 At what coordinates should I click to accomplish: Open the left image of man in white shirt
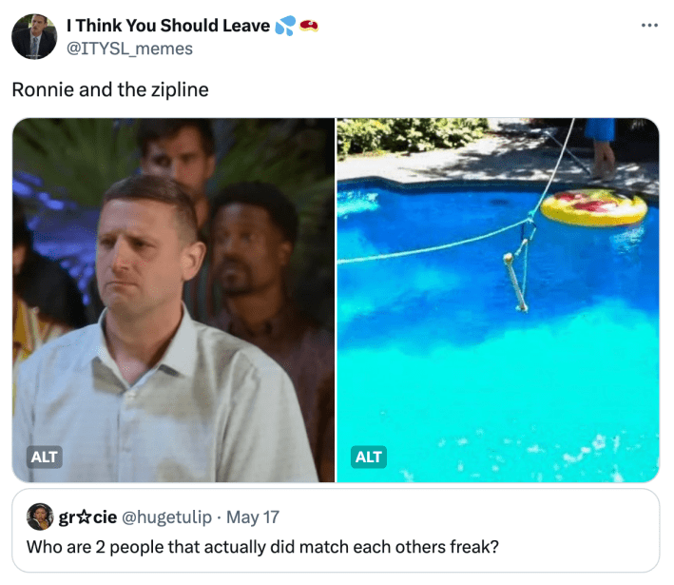click(174, 300)
